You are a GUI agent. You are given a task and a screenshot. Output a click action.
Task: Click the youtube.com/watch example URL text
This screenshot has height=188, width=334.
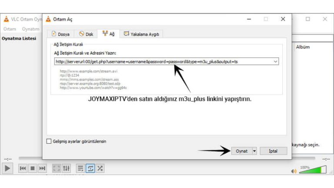click(x=93, y=87)
